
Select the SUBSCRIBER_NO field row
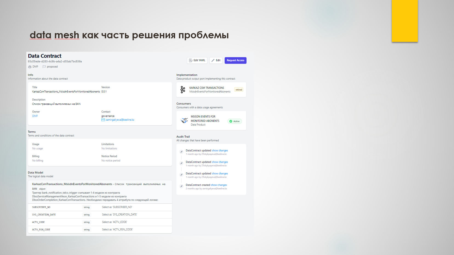click(100, 207)
